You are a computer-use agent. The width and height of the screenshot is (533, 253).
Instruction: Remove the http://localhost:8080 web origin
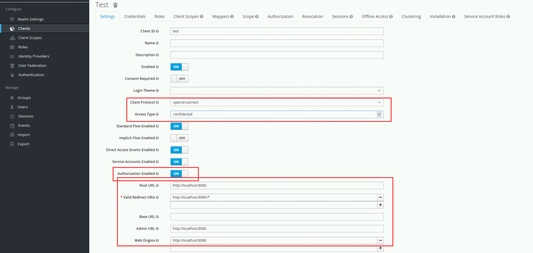[x=380, y=241]
